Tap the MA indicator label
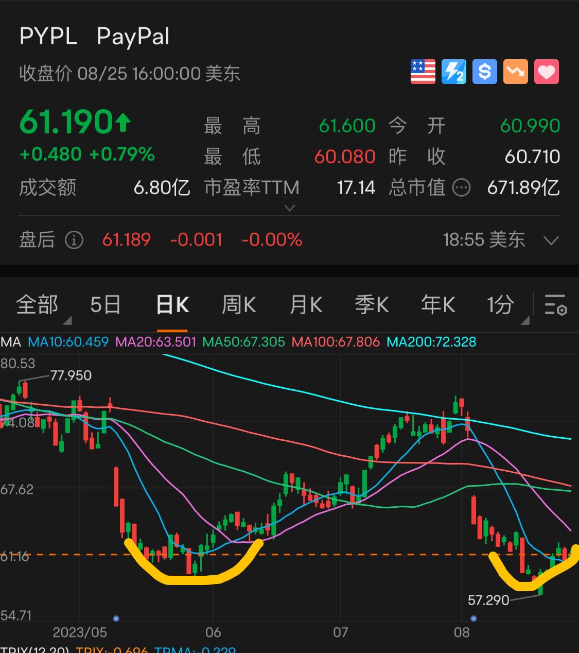The height and width of the screenshot is (653, 579). [x=11, y=342]
